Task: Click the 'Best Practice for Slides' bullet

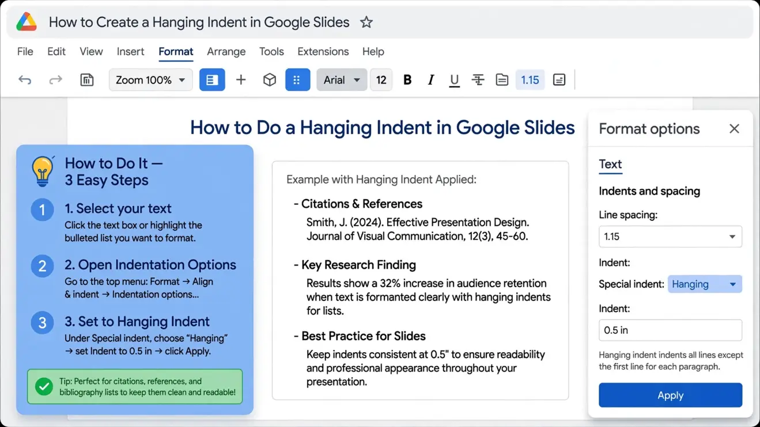Action: click(x=360, y=336)
